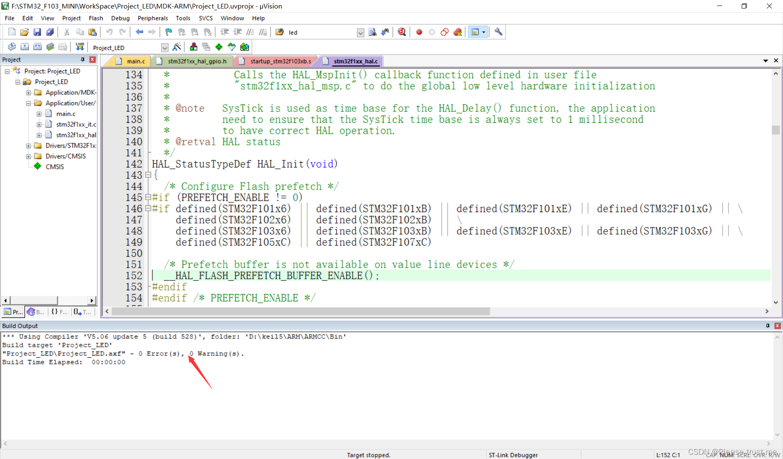Switch to the Books panel tab
The image size is (783, 459).
pyautogui.click(x=36, y=312)
